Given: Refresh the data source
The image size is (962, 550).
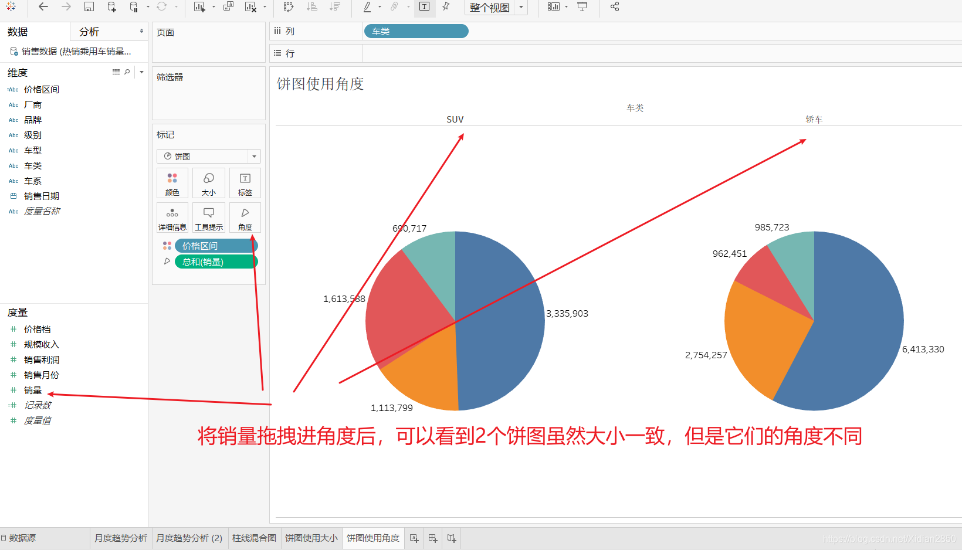Looking at the screenshot, I should [162, 6].
